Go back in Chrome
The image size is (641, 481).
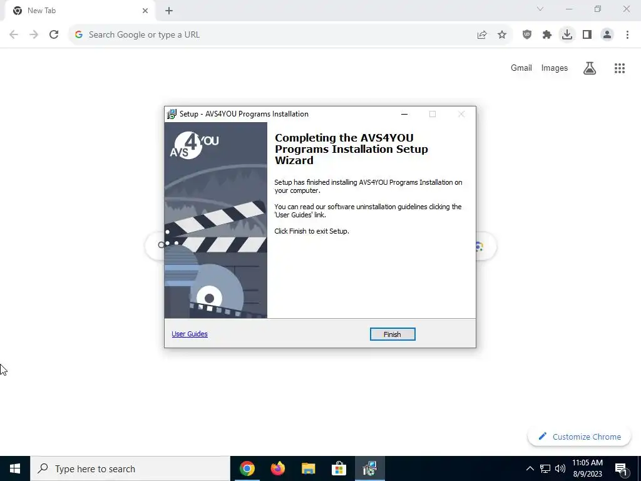[14, 35]
